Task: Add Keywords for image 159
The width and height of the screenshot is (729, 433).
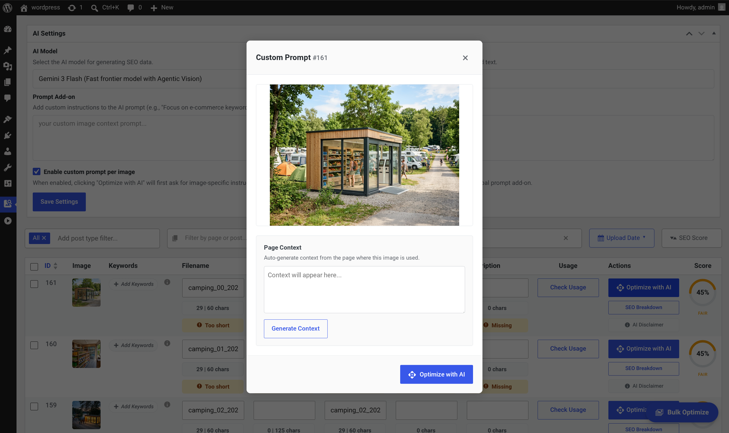Action: (134, 407)
